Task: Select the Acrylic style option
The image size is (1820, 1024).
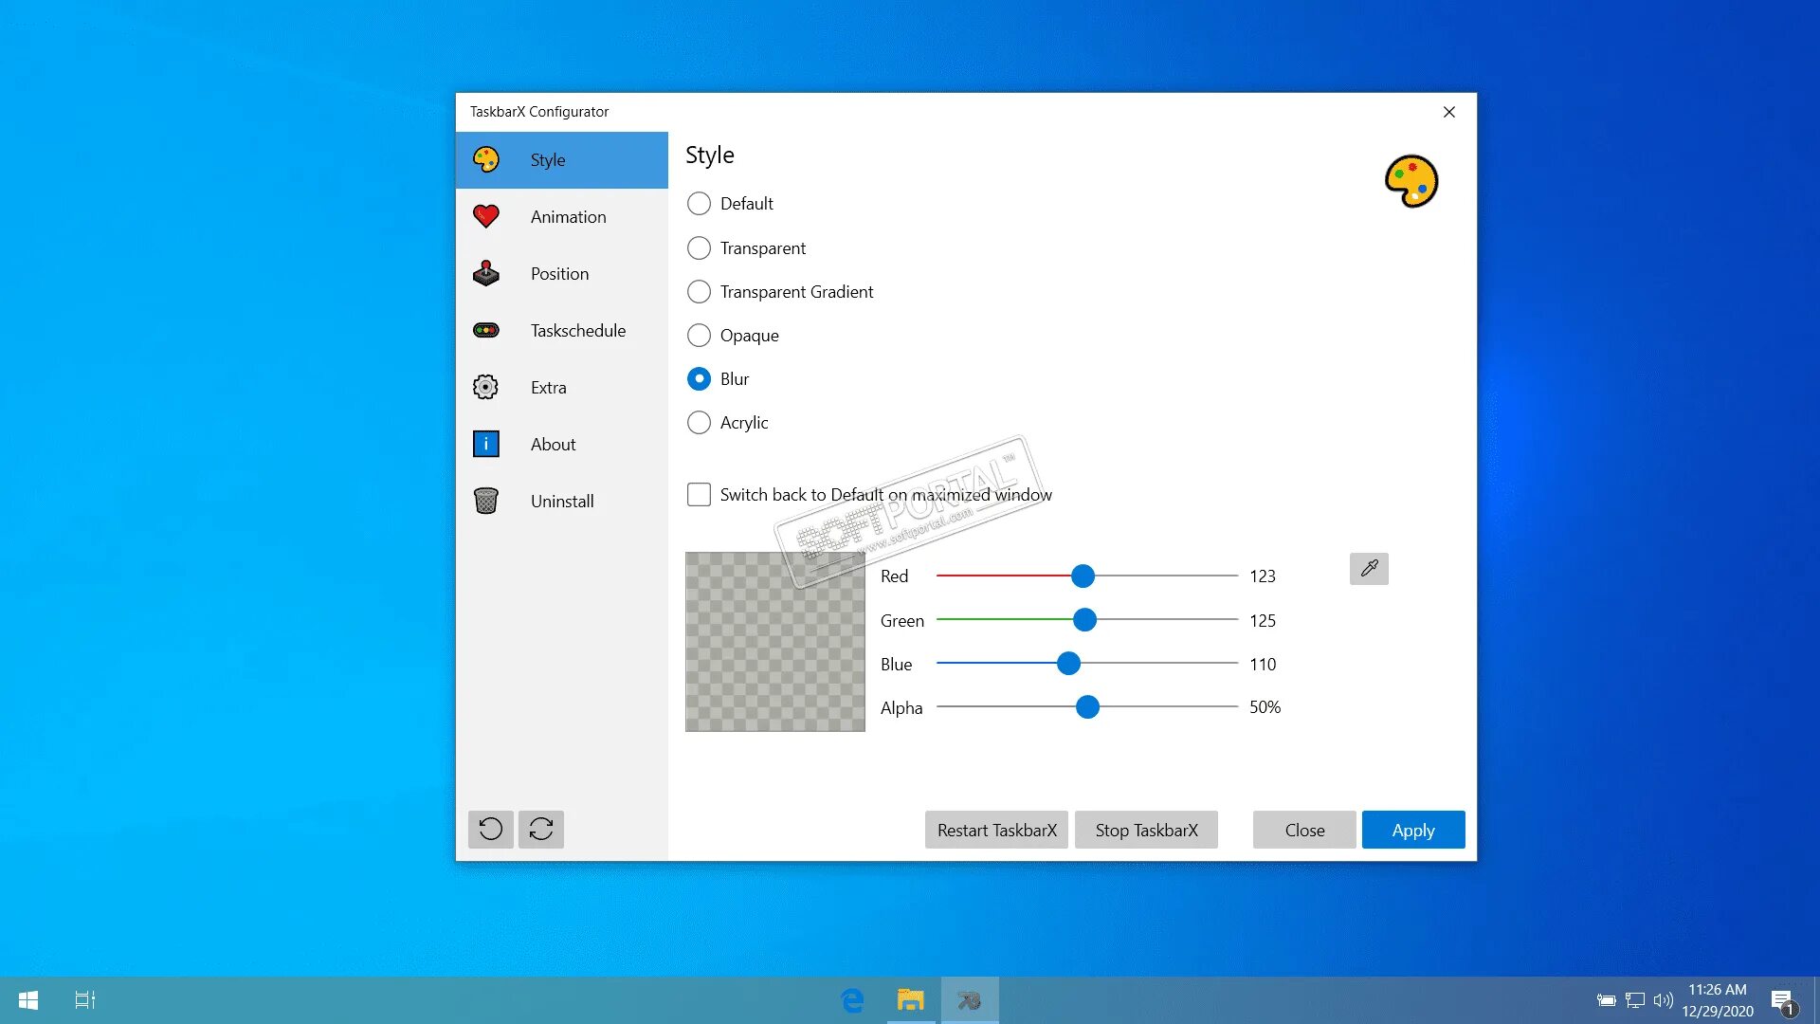Action: point(699,423)
